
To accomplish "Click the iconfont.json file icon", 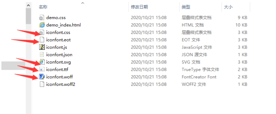I will (42, 54).
